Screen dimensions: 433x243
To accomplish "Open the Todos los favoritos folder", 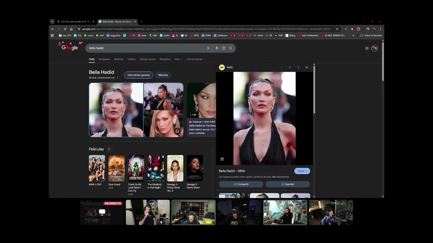I will click(x=371, y=35).
